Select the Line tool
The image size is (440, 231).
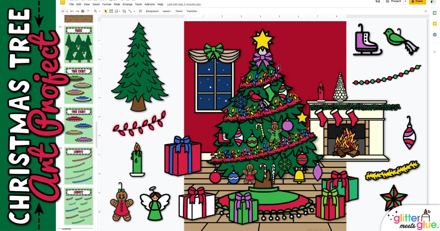coord(130,11)
